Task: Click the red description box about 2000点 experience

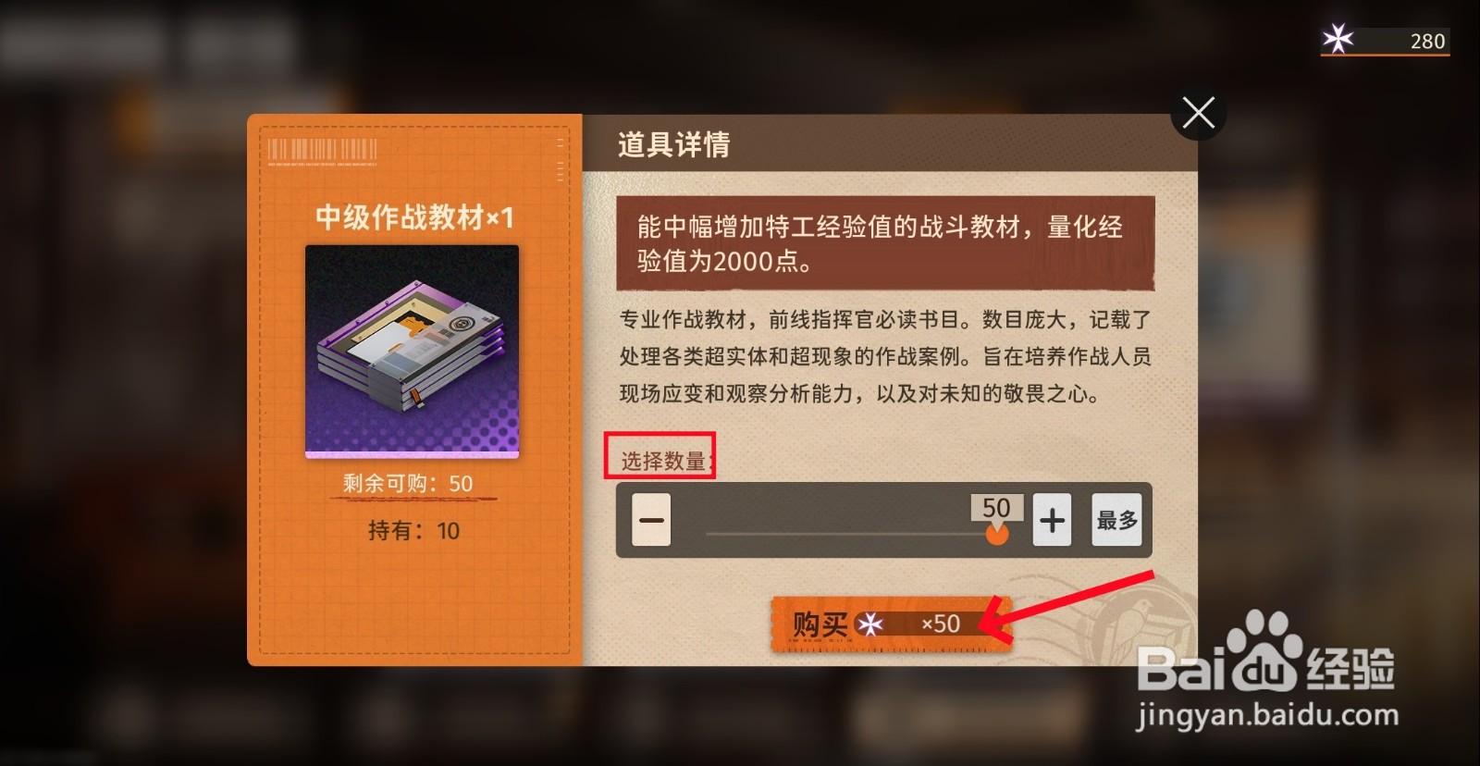Action: [x=885, y=243]
